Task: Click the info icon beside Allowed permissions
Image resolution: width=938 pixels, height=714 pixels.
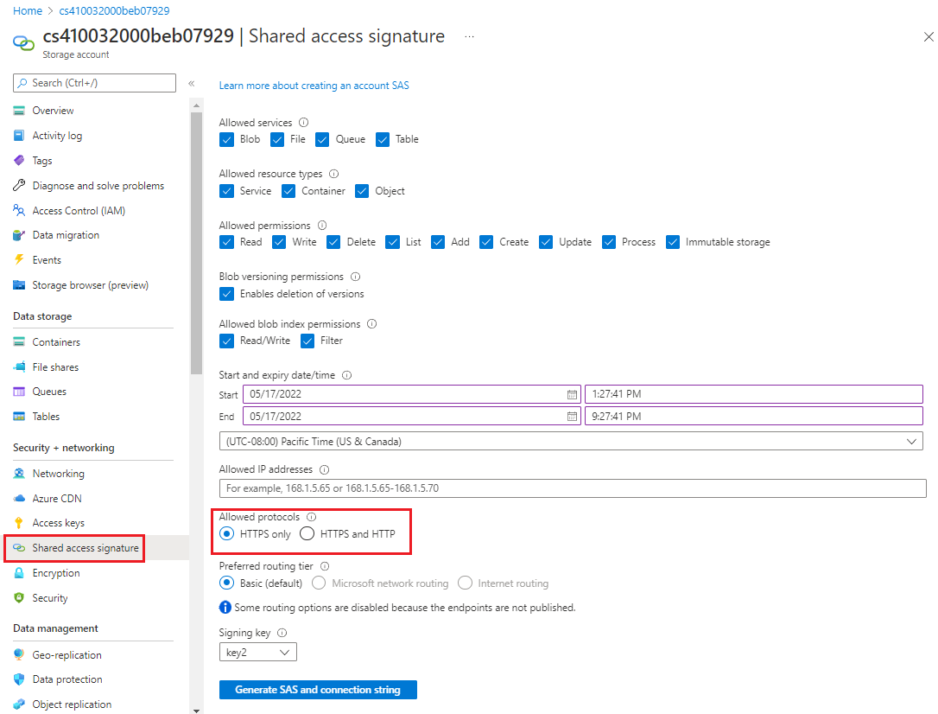Action: click(x=322, y=225)
